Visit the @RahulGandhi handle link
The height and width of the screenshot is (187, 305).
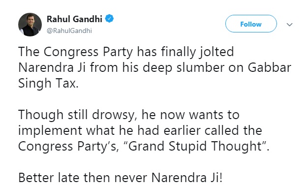point(69,31)
